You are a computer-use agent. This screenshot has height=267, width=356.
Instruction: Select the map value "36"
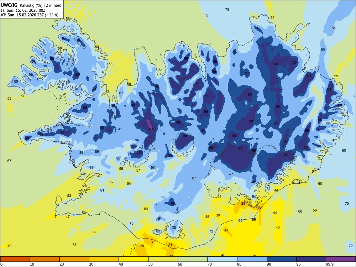click(226, 230)
